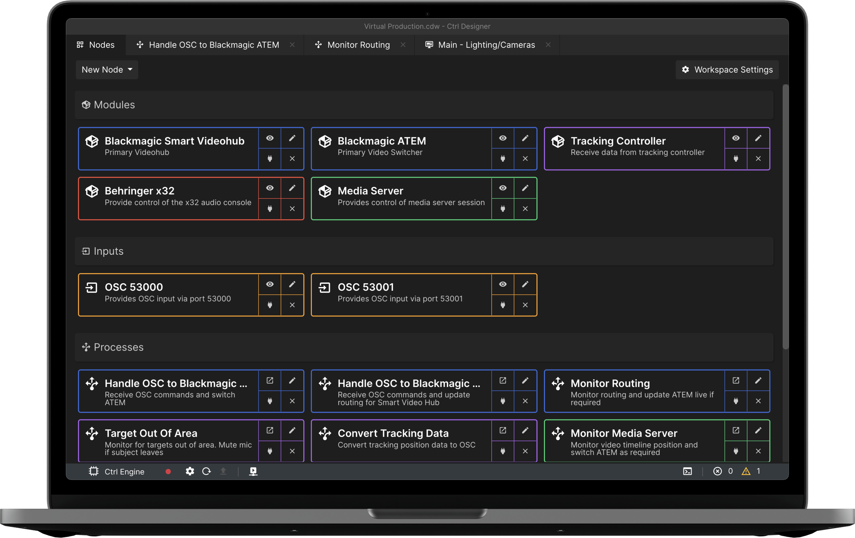Switch to the Nodes tab
The height and width of the screenshot is (538, 855).
(x=96, y=45)
